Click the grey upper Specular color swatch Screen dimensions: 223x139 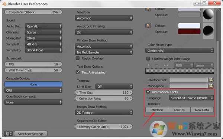(x=189, y=14)
